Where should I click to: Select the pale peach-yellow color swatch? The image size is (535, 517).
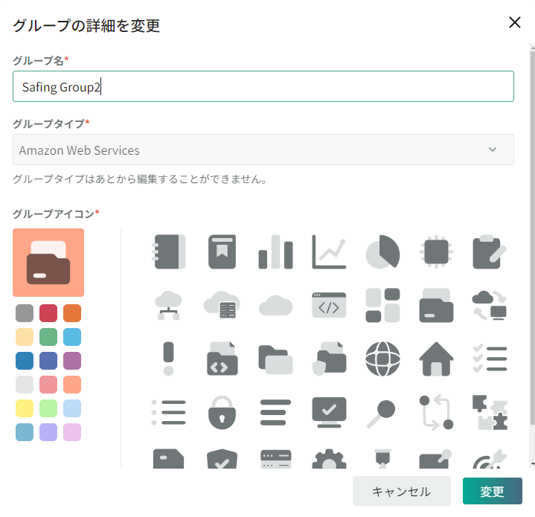click(x=25, y=337)
